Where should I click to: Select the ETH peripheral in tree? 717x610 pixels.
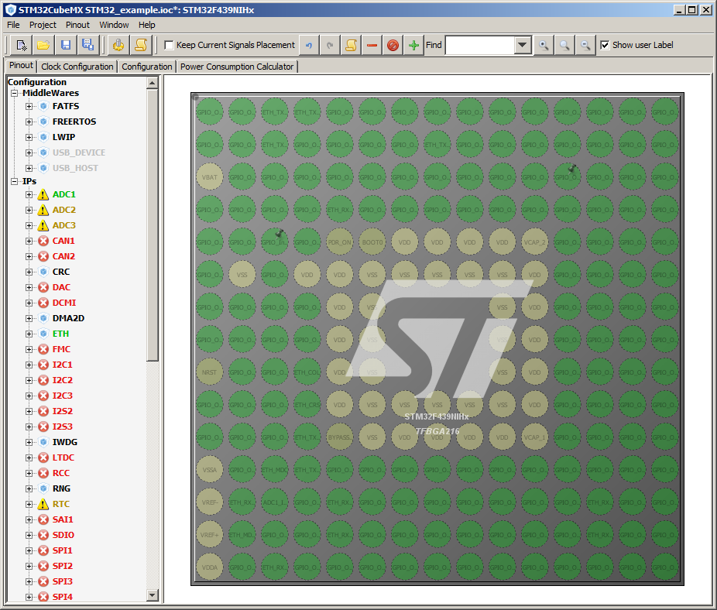coord(60,334)
